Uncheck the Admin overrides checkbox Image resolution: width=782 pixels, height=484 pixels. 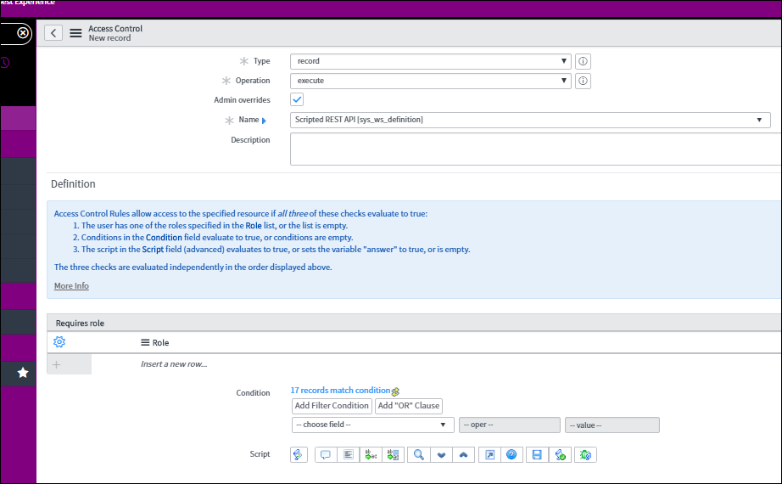[297, 99]
